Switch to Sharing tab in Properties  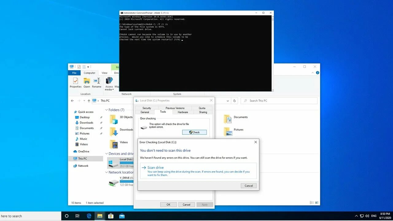[x=203, y=112]
